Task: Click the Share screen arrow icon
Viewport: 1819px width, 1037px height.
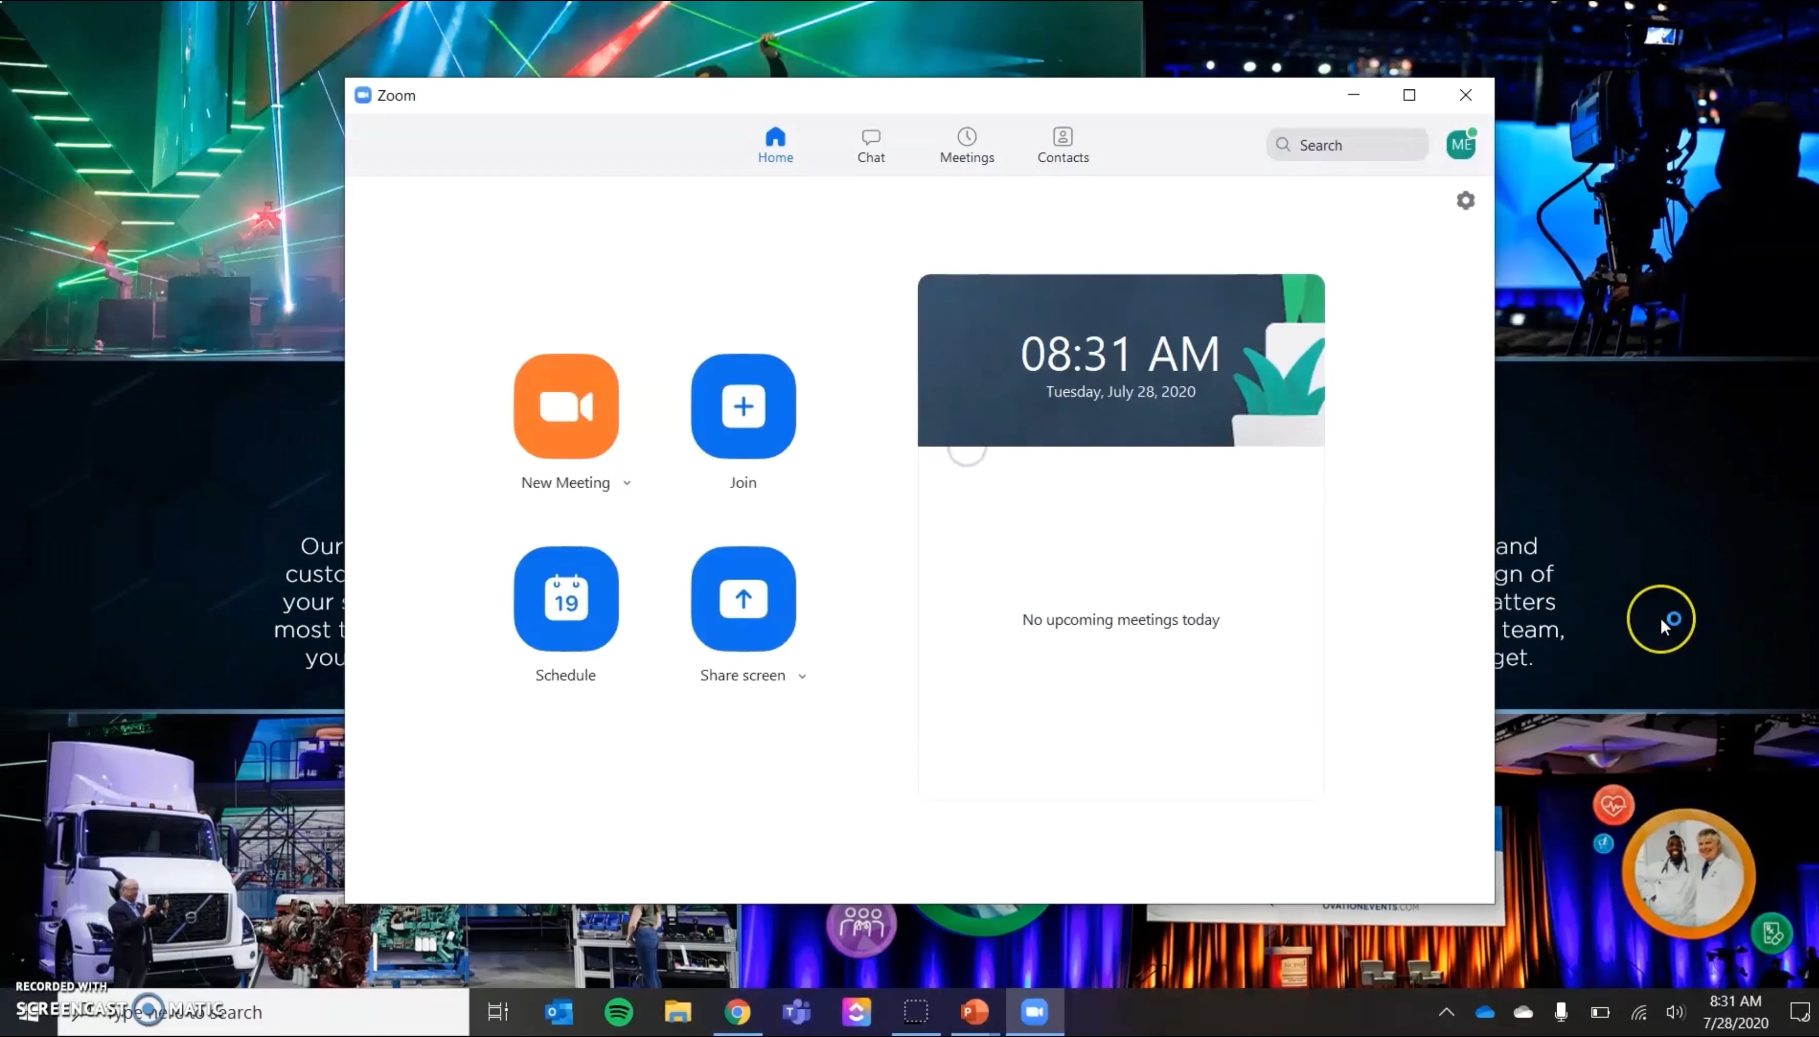Action: 743,598
